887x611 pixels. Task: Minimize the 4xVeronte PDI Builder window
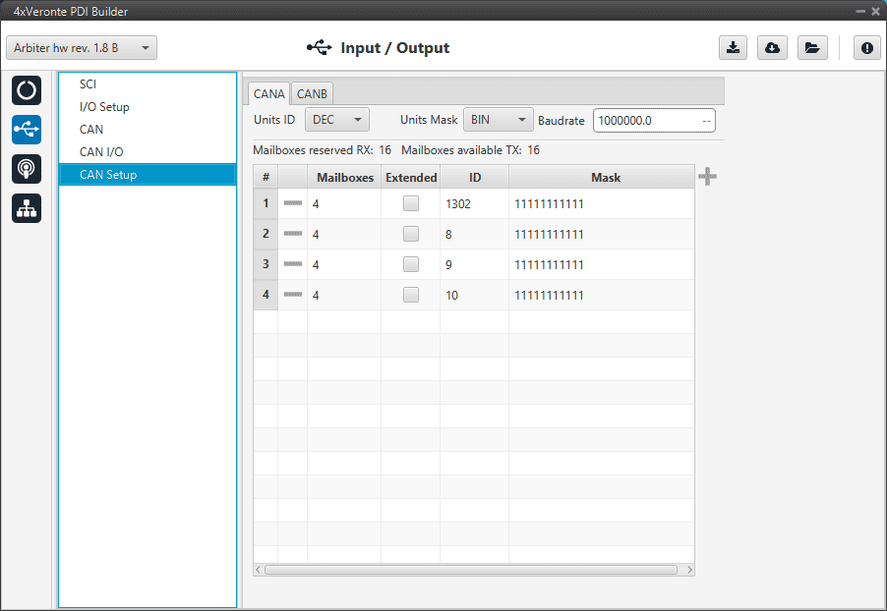pyautogui.click(x=860, y=12)
